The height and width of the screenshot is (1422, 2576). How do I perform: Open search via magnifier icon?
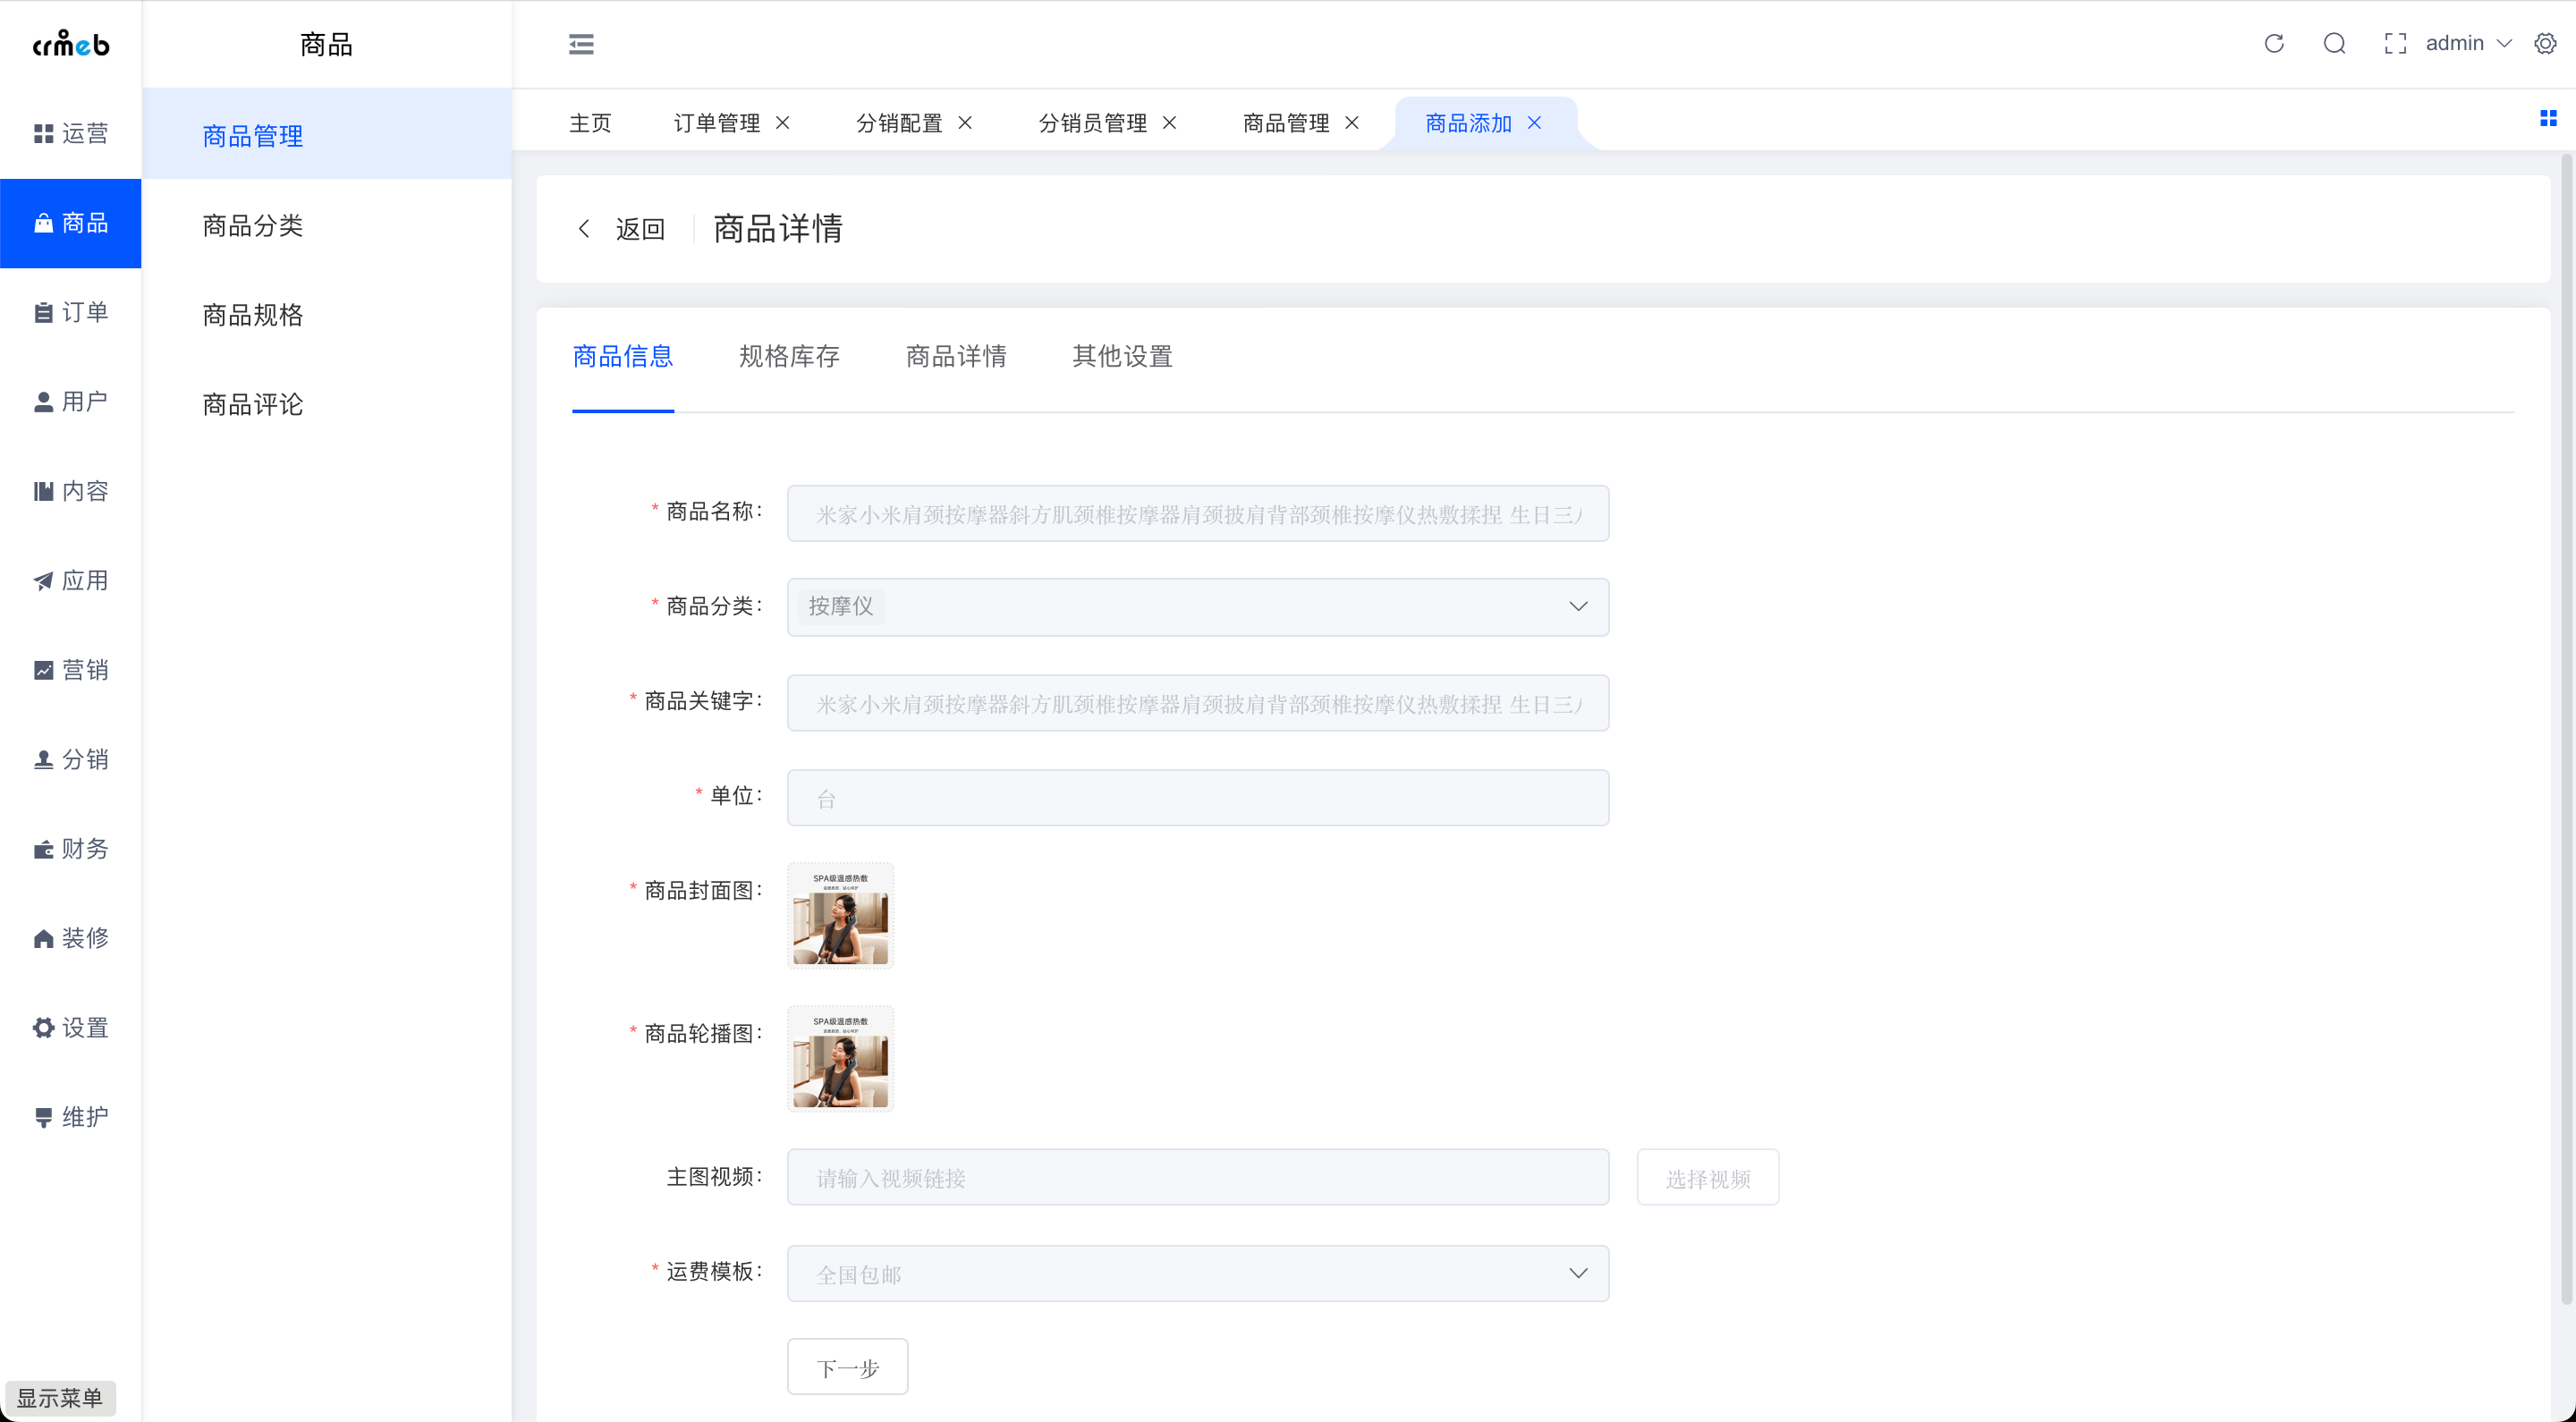(2334, 43)
